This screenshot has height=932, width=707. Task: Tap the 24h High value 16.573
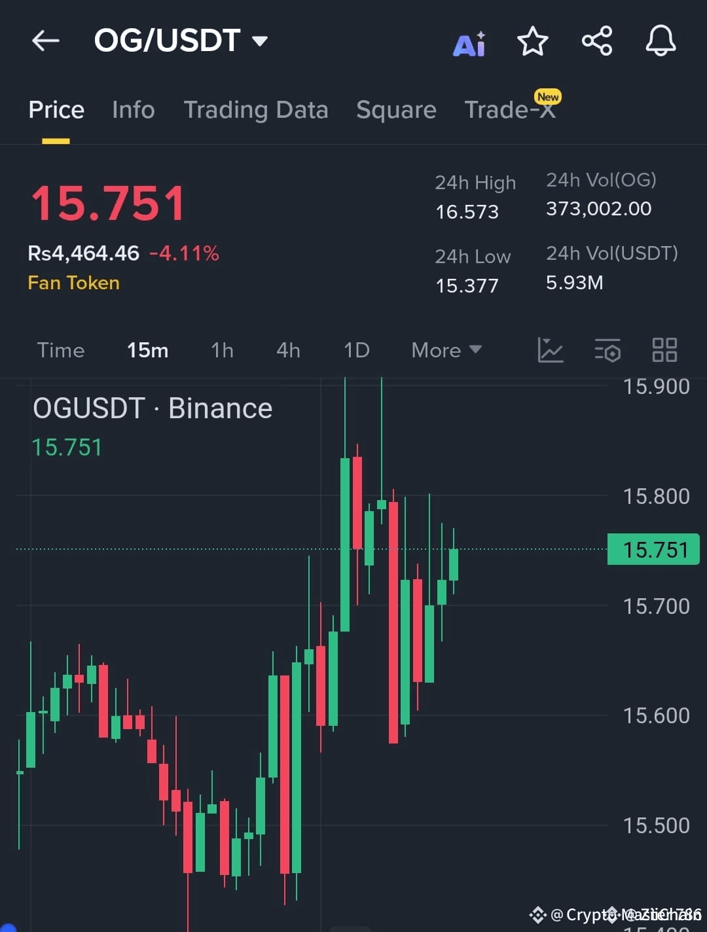467,212
